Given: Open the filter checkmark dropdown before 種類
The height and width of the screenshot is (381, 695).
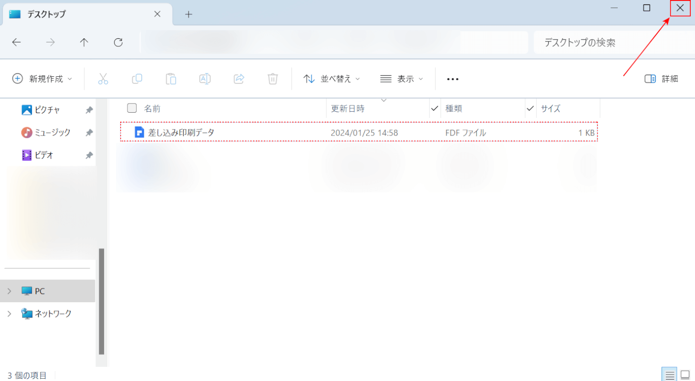Looking at the screenshot, I should [434, 108].
